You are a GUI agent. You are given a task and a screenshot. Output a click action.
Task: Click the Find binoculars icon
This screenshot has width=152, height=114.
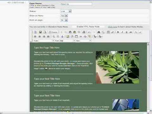click(x=99, y=32)
